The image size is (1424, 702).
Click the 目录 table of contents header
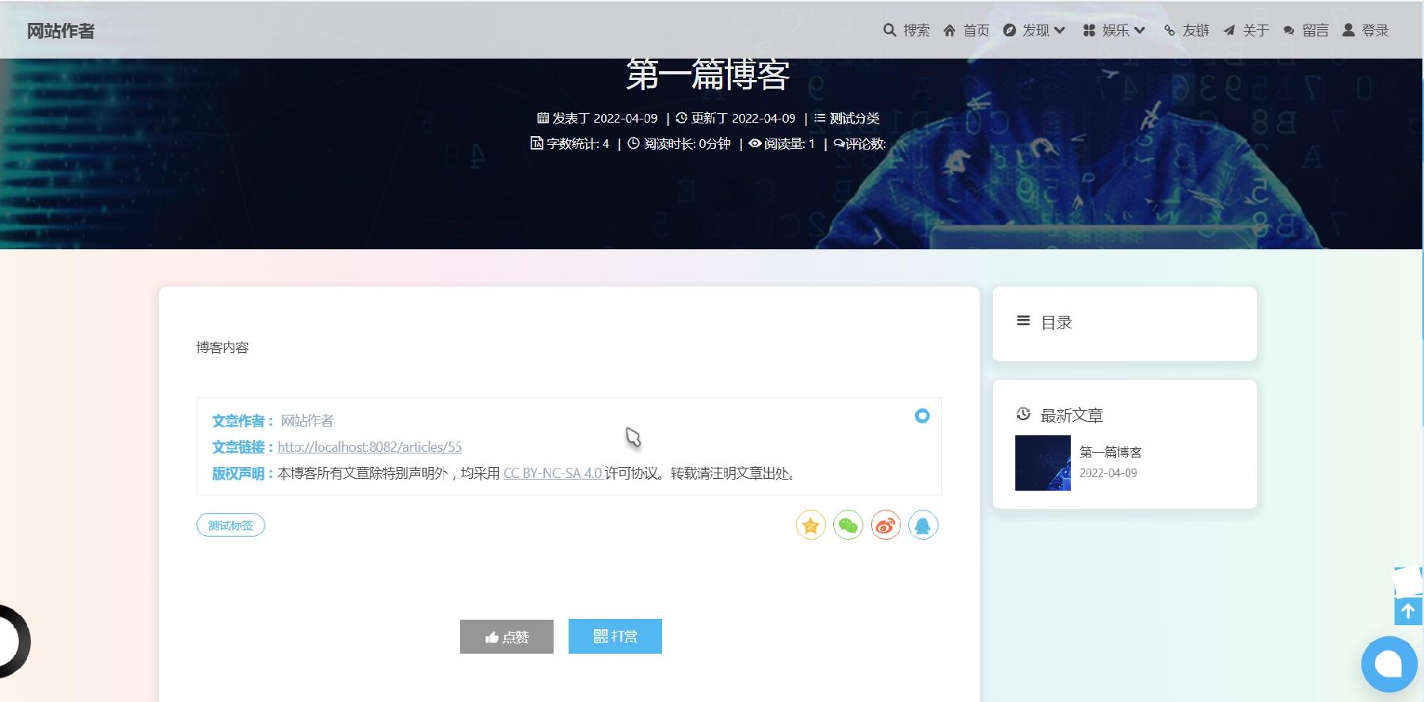[1044, 322]
